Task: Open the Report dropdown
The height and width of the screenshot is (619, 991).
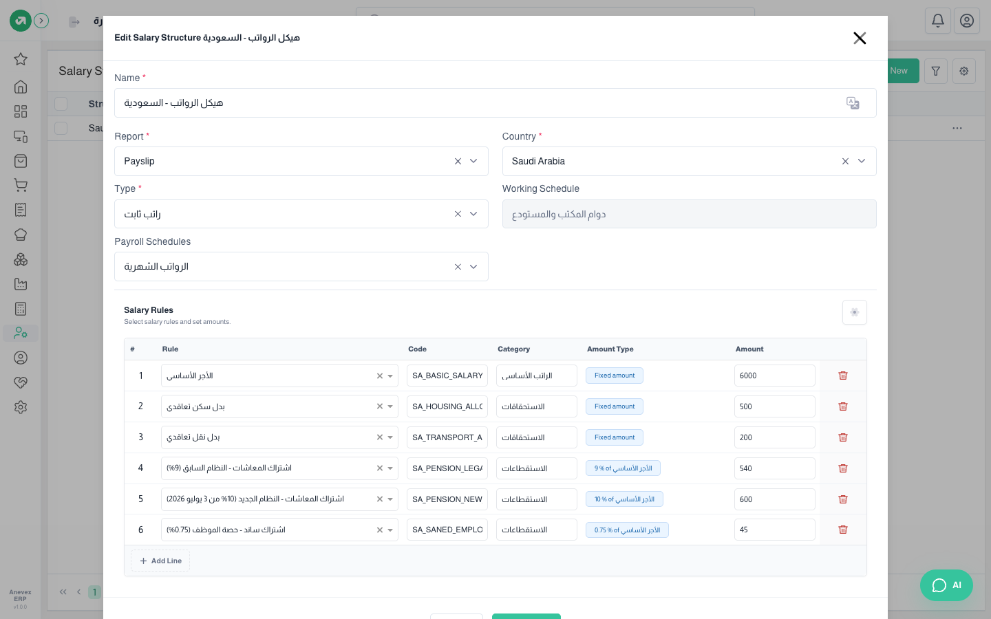Action: (473, 161)
